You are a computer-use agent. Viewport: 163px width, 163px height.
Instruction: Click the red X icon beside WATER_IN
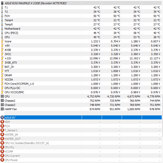pos(2,135)
